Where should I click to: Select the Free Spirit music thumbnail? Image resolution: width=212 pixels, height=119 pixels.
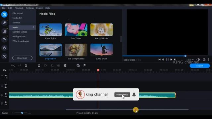(x=51, y=30)
